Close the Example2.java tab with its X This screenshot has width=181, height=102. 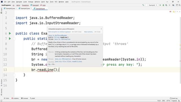click(16, 8)
